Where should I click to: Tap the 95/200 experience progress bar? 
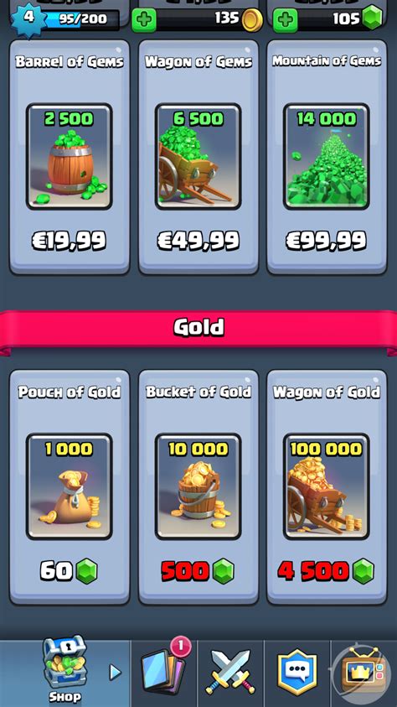[82, 20]
